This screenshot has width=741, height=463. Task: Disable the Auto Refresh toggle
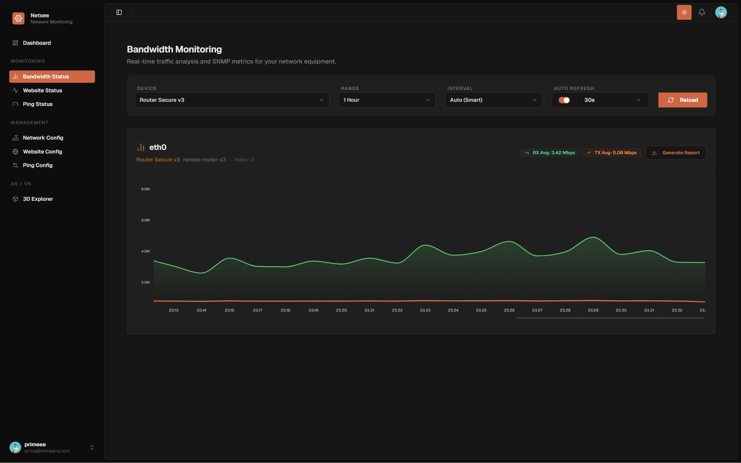click(564, 100)
